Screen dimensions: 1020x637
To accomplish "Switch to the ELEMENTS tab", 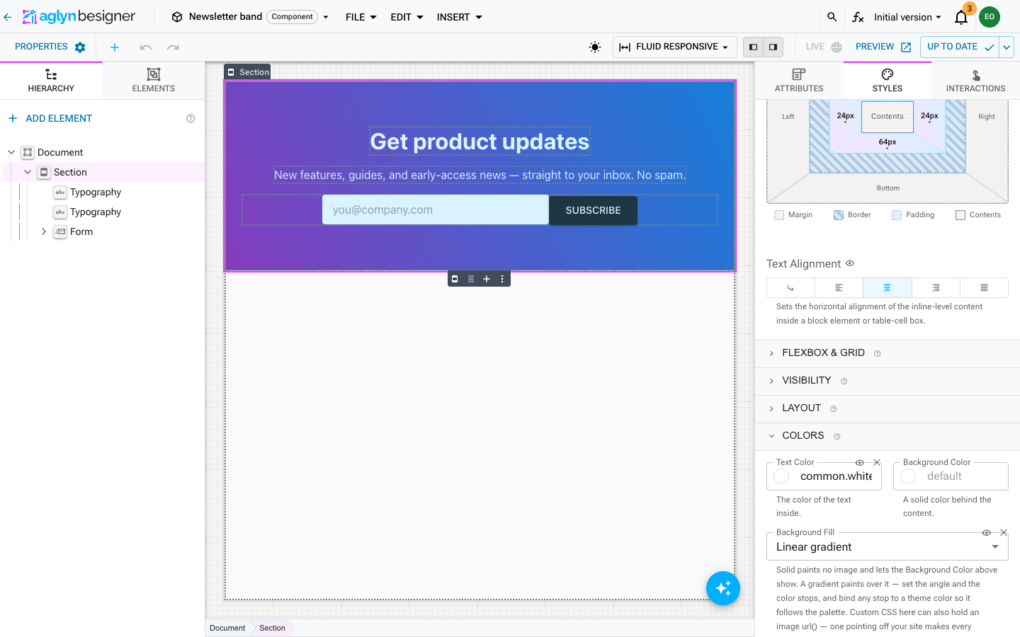I will coord(154,80).
